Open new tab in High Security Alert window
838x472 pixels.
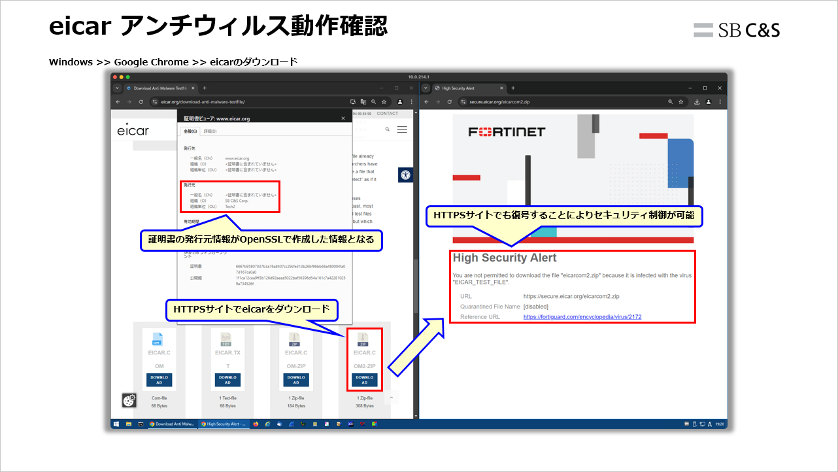[513, 88]
